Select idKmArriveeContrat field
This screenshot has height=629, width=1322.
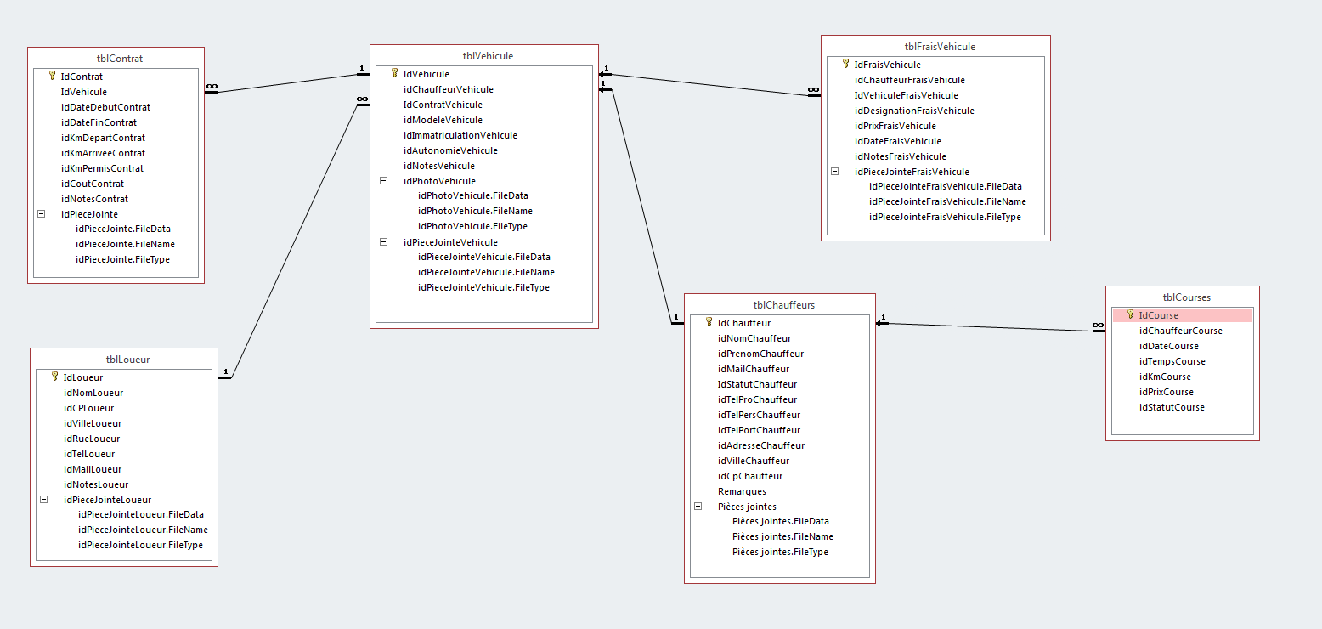click(103, 153)
